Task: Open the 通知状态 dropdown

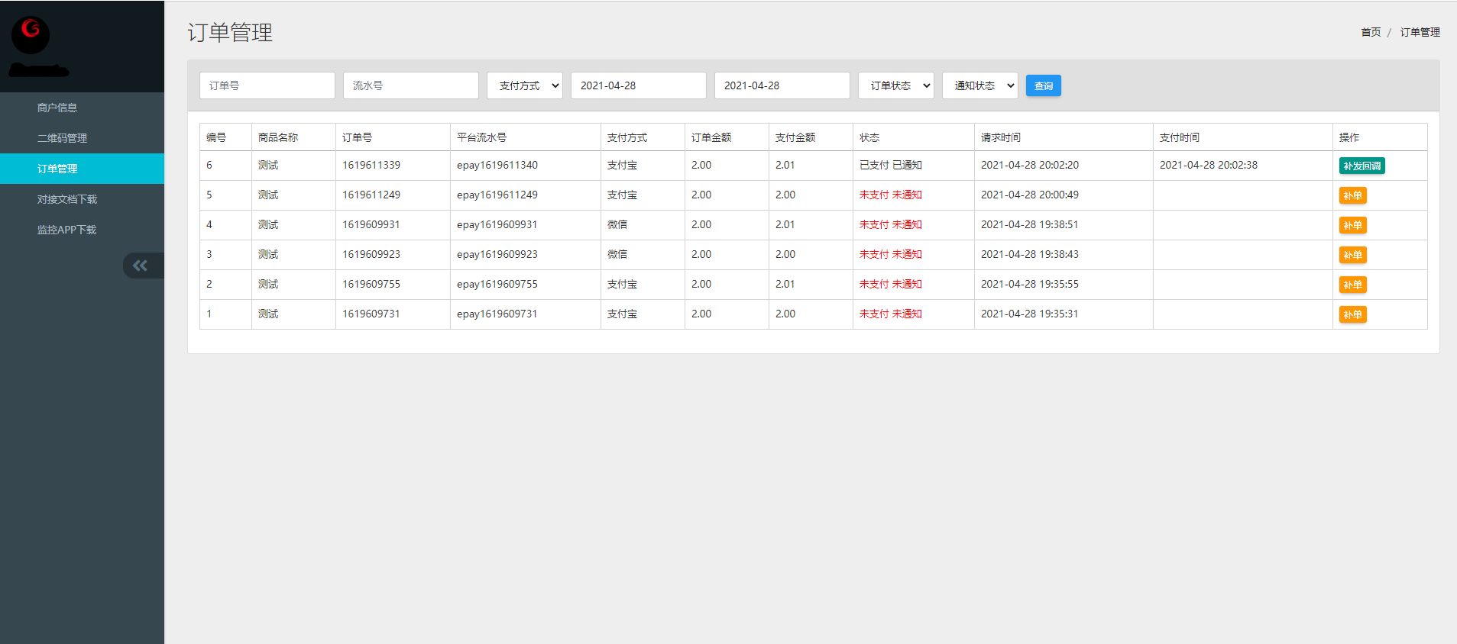Action: click(979, 85)
